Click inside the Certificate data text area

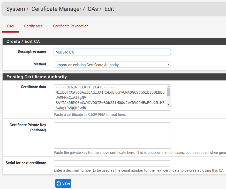point(110,97)
